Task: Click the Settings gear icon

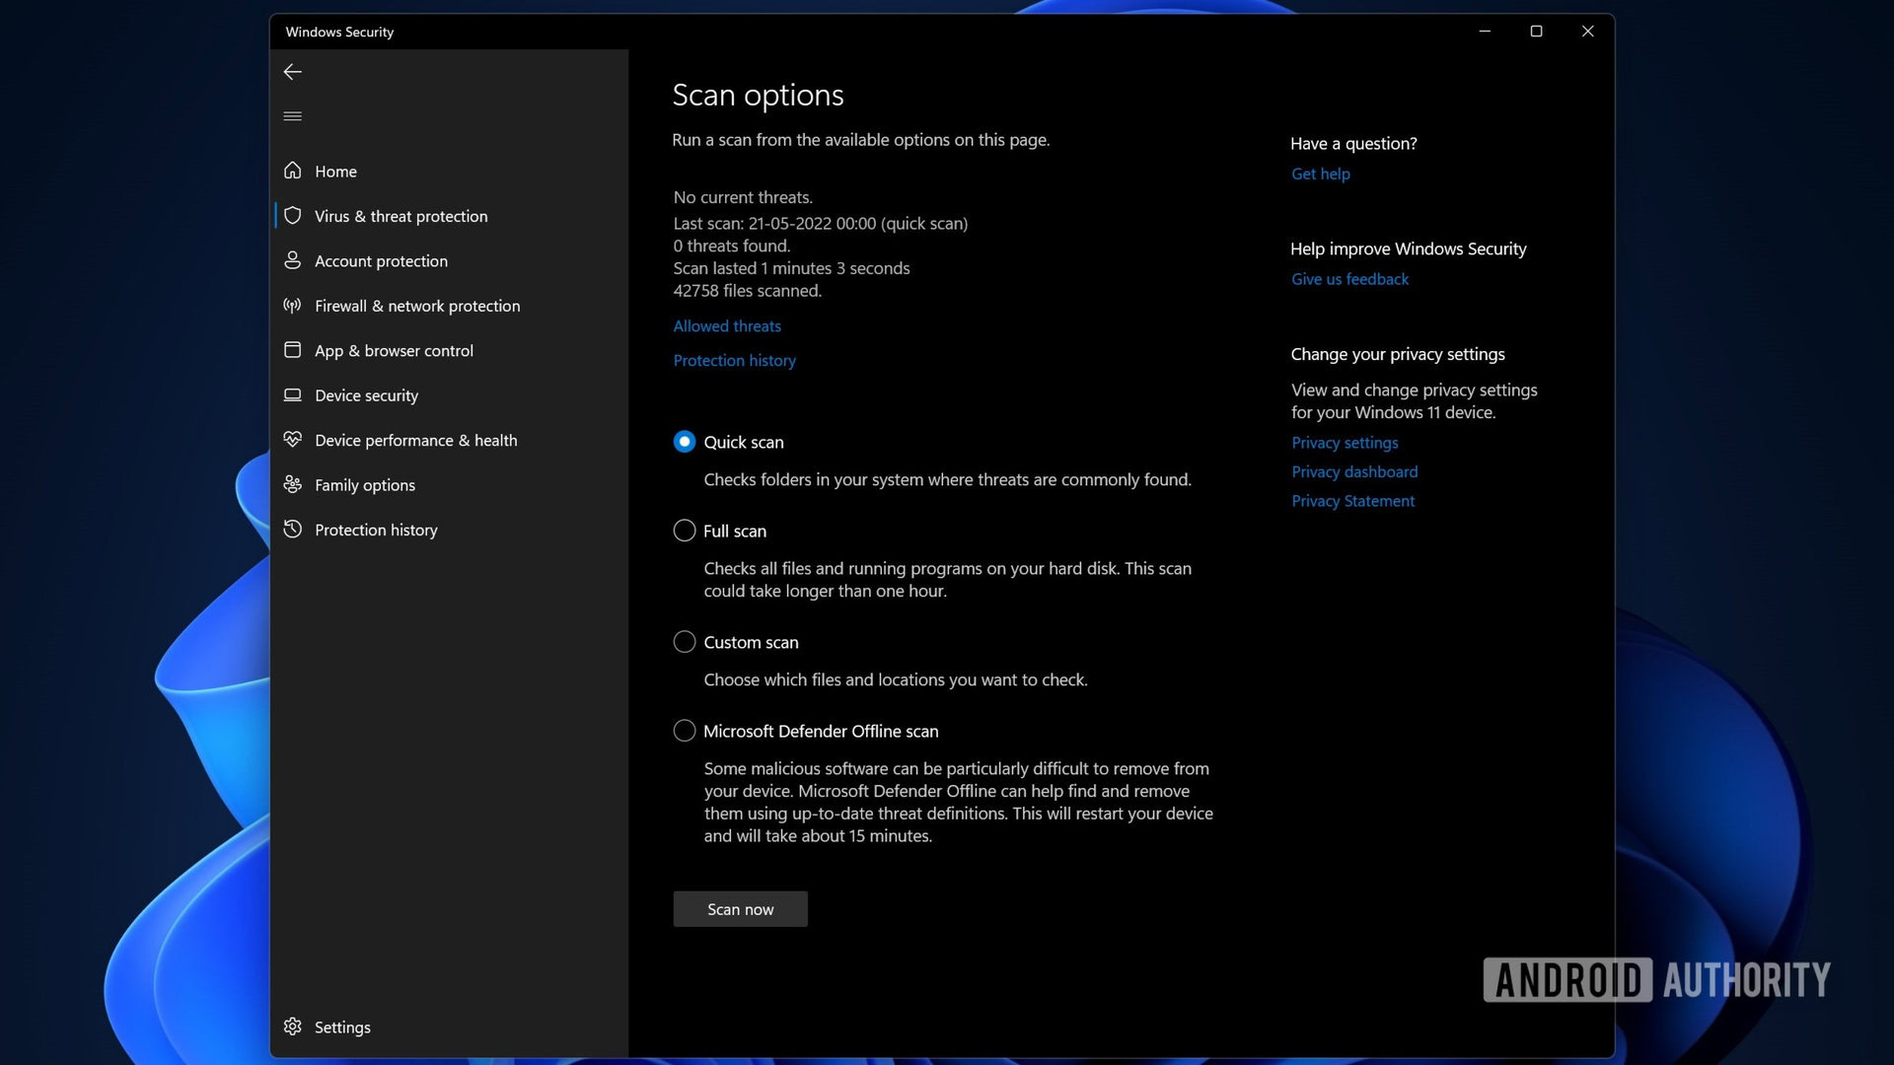Action: 292,1027
